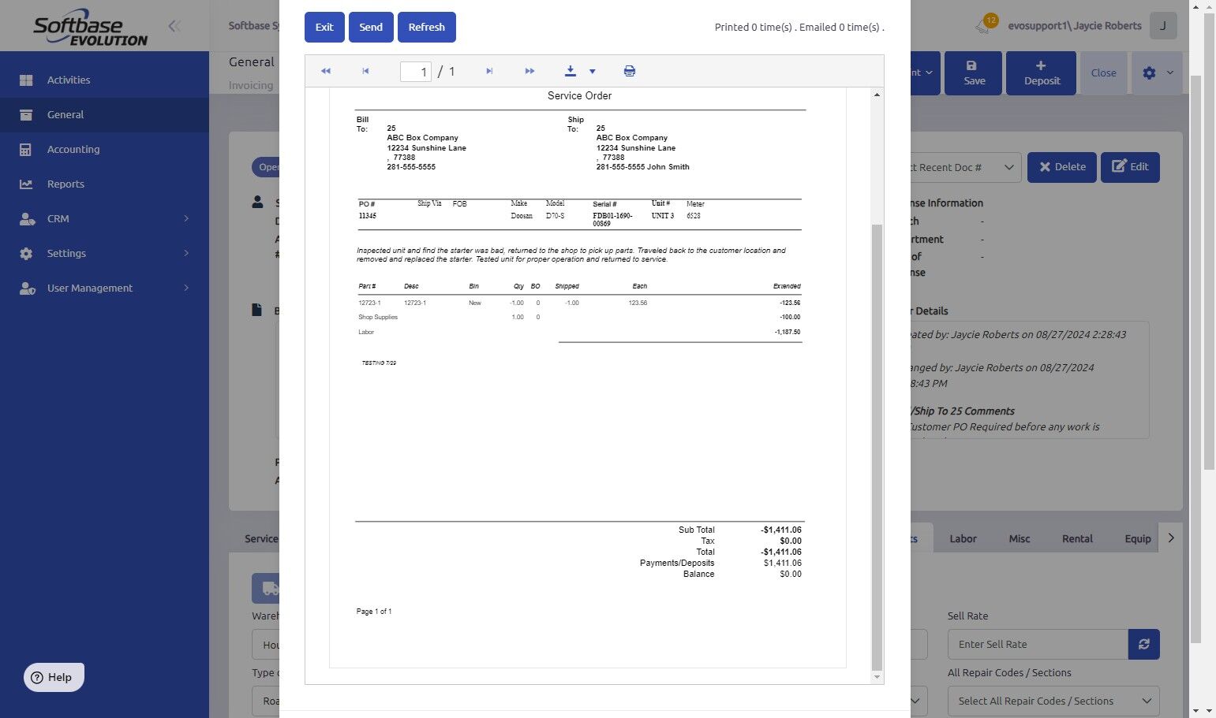Send the service order by email

[x=371, y=27]
